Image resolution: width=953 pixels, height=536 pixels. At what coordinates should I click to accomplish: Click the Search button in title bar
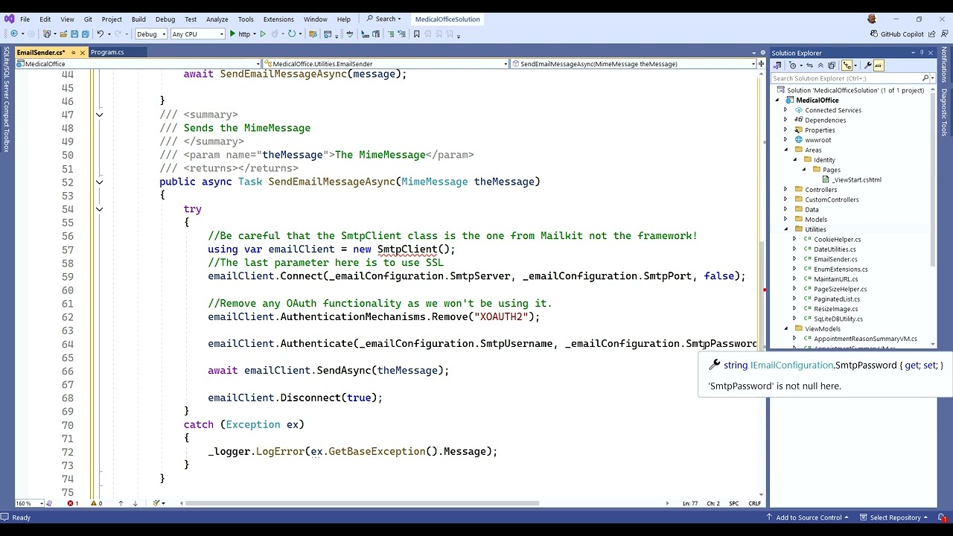click(x=384, y=19)
